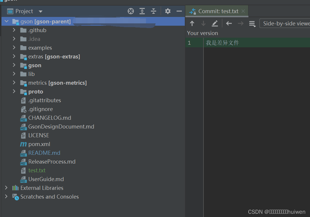
Task: Select lib folder row
Action: 93,74
